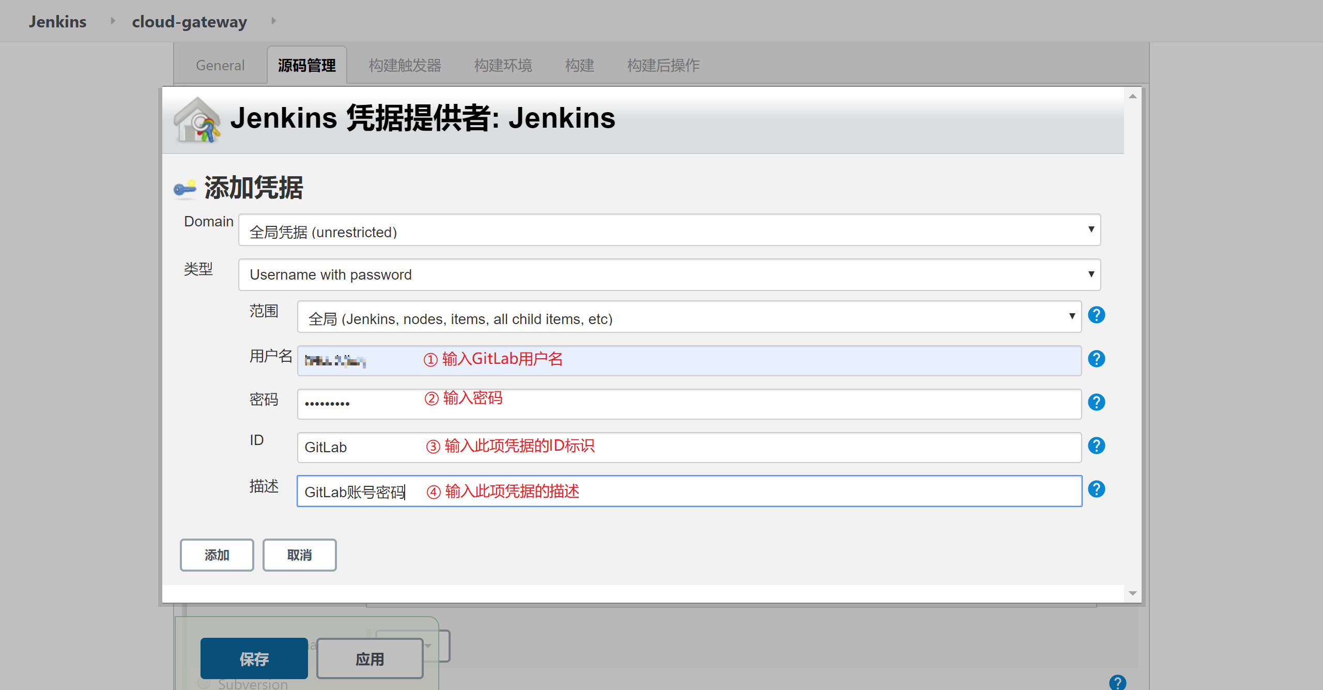Open help for the 范围 field
1323x690 pixels.
(1097, 315)
